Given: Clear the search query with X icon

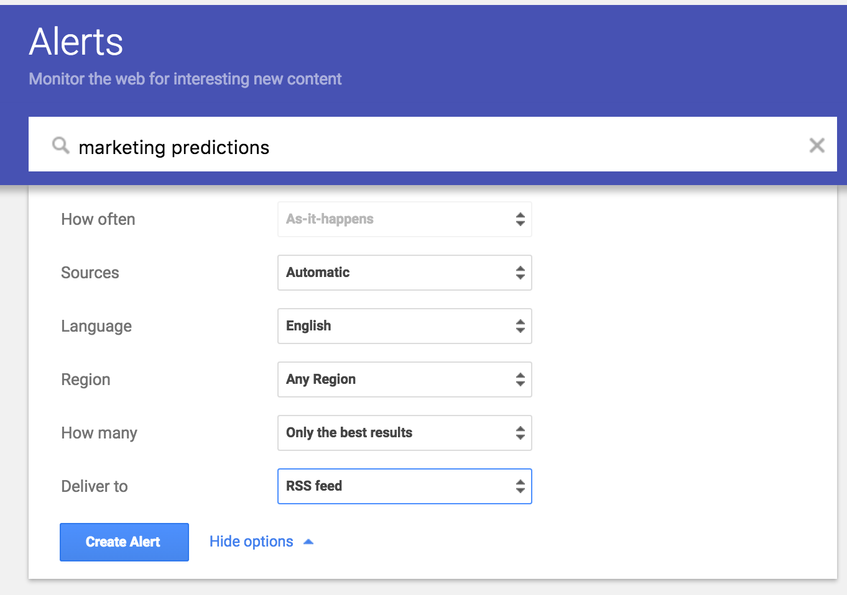Looking at the screenshot, I should click(817, 145).
